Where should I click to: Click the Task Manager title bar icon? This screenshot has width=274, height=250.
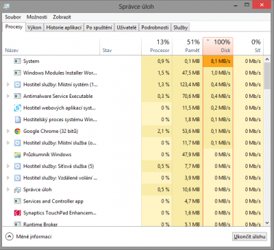tap(6, 6)
